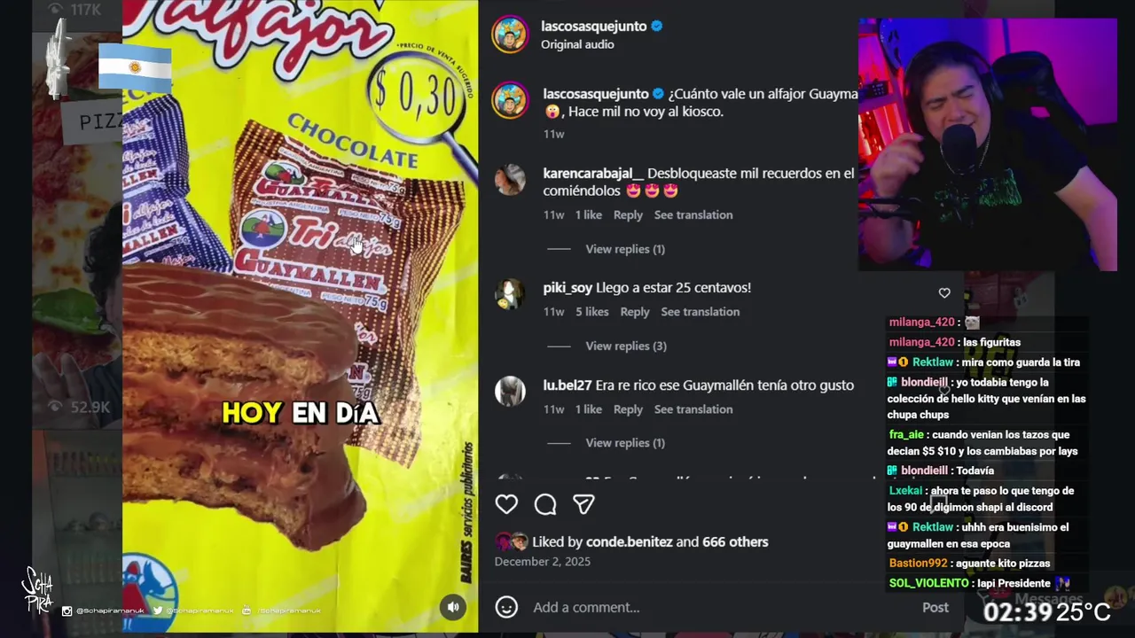The width and height of the screenshot is (1135, 638).
Task: Open comments via the speech bubble icon
Action: [545, 504]
